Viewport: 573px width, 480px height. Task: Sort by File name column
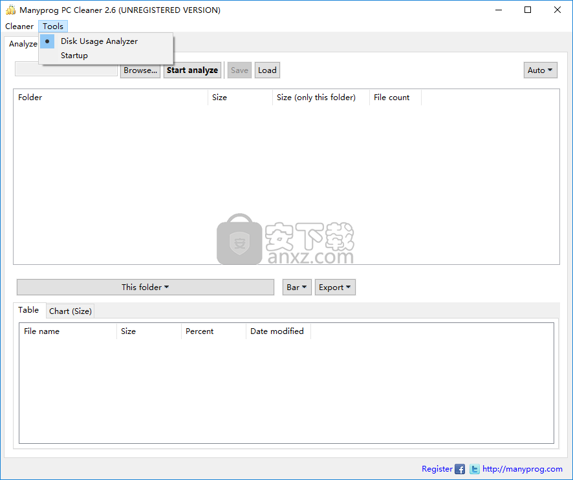pyautogui.click(x=68, y=331)
